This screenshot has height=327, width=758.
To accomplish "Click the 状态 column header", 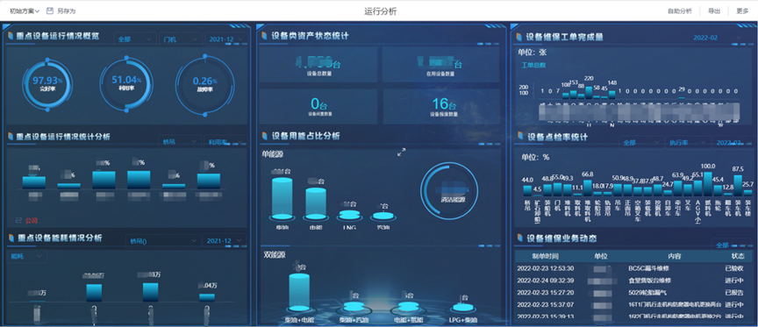I will pos(738,256).
